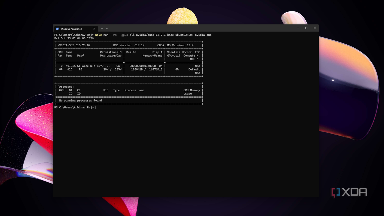Viewport: 384px width, 216px height.
Task: Click the "wslc" command word
Action: (98, 35)
